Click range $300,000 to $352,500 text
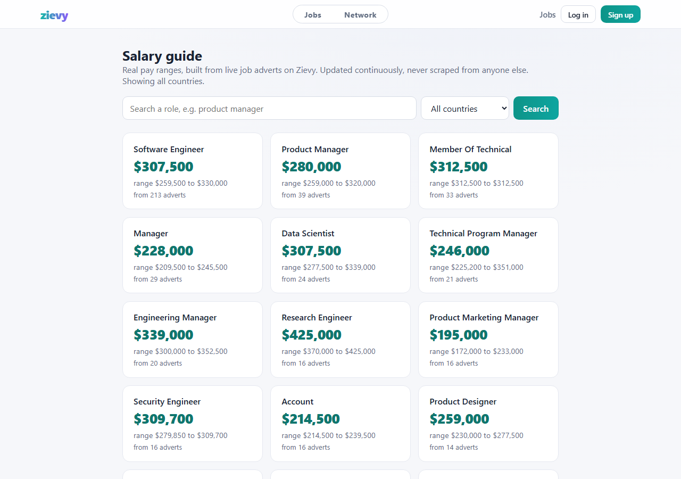Screen dimensions: 681x479 pos(180,351)
